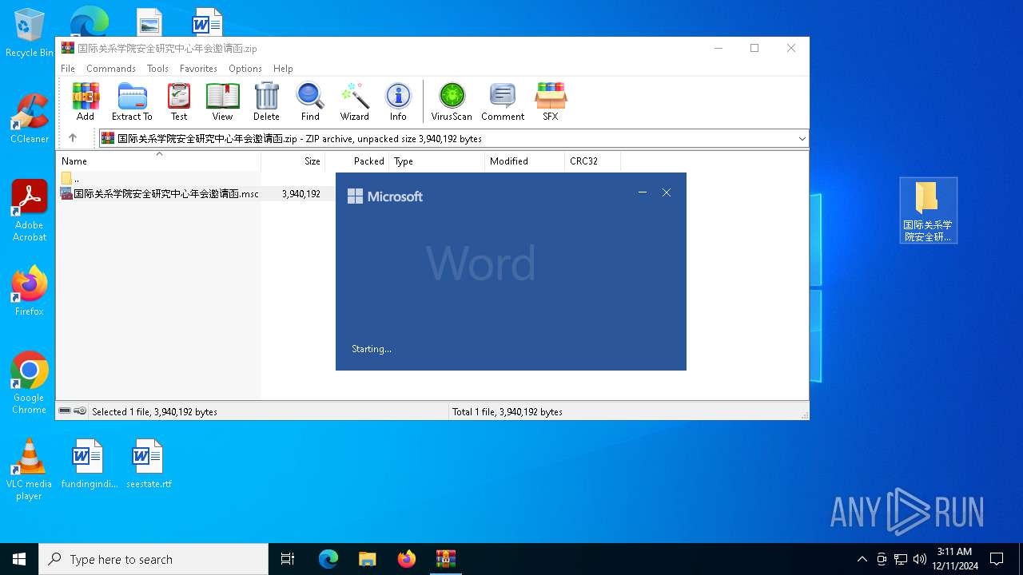This screenshot has height=575, width=1023.
Task: Open CCleaner desktop shortcut
Action: [x=29, y=120]
